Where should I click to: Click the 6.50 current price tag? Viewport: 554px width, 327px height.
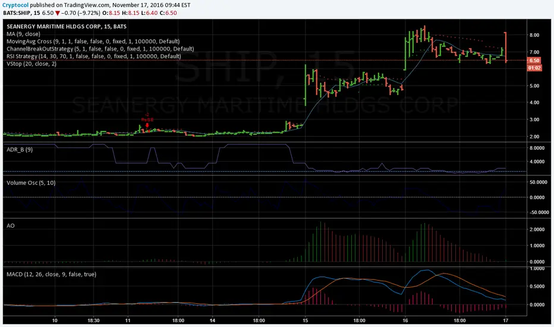tap(534, 61)
